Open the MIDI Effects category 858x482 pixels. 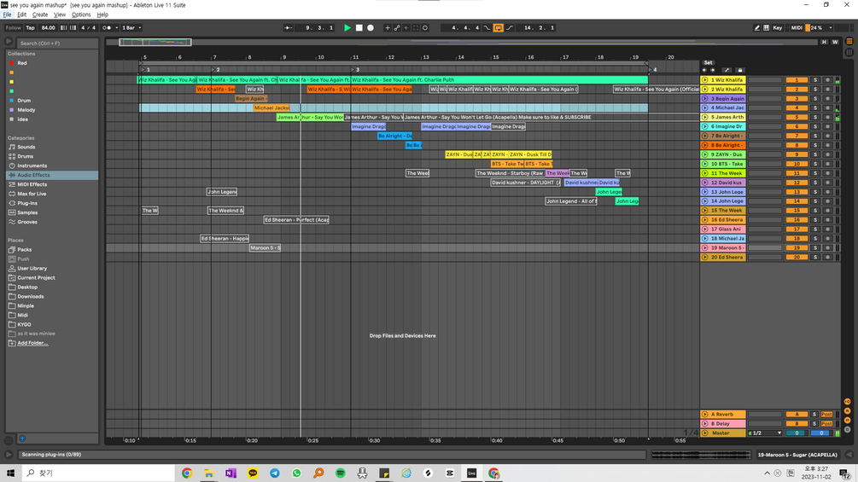[32, 185]
